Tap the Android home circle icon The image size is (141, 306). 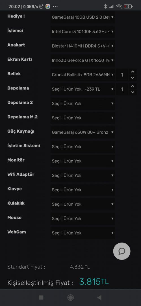tap(71, 297)
